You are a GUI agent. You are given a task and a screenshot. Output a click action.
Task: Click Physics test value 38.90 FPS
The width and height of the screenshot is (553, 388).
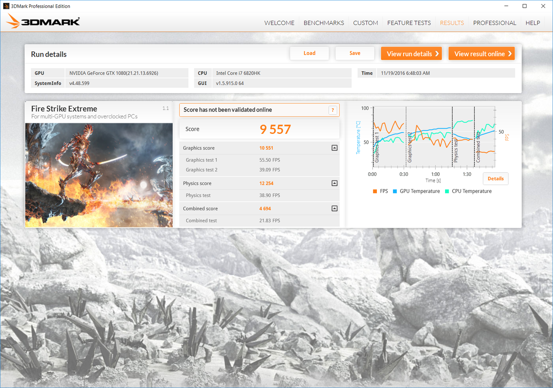270,195
